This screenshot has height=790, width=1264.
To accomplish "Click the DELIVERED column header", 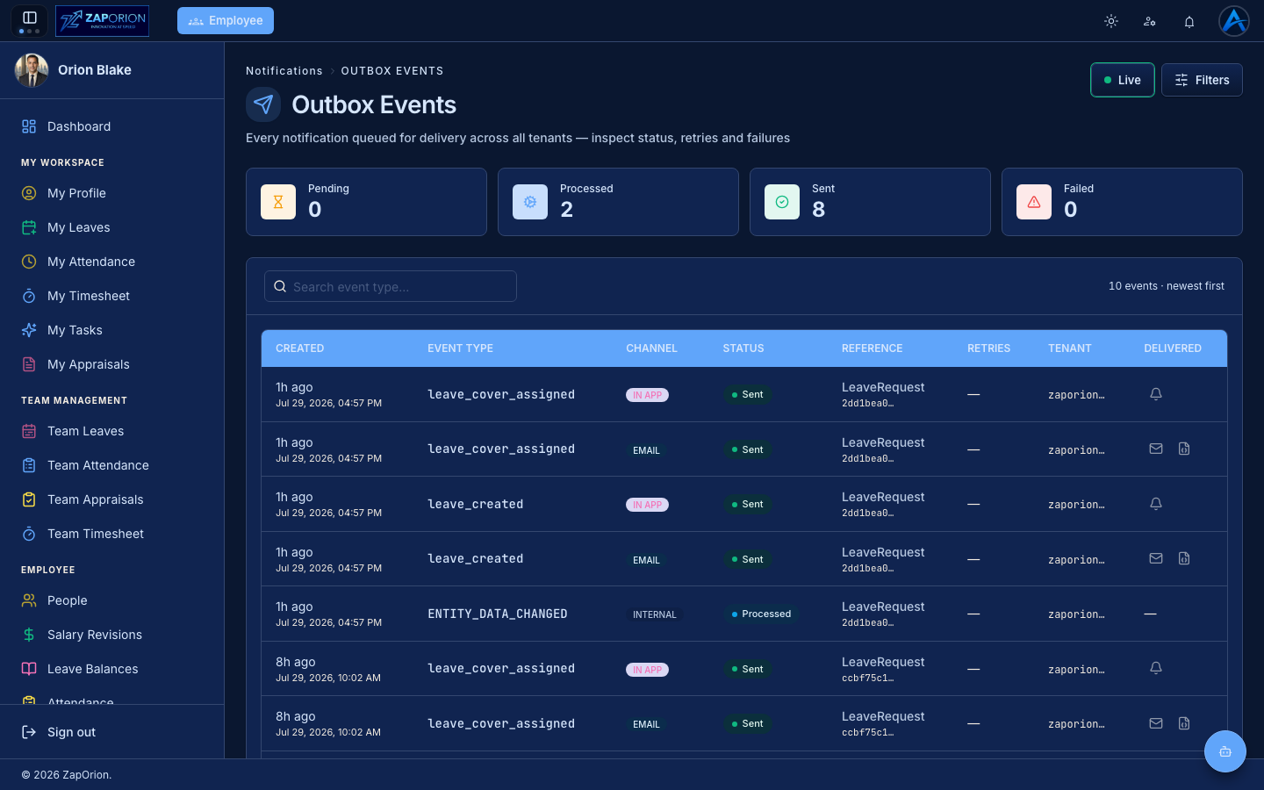I will coord(1173,348).
